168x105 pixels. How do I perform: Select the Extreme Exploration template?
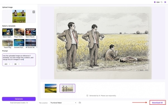tap(19, 44)
